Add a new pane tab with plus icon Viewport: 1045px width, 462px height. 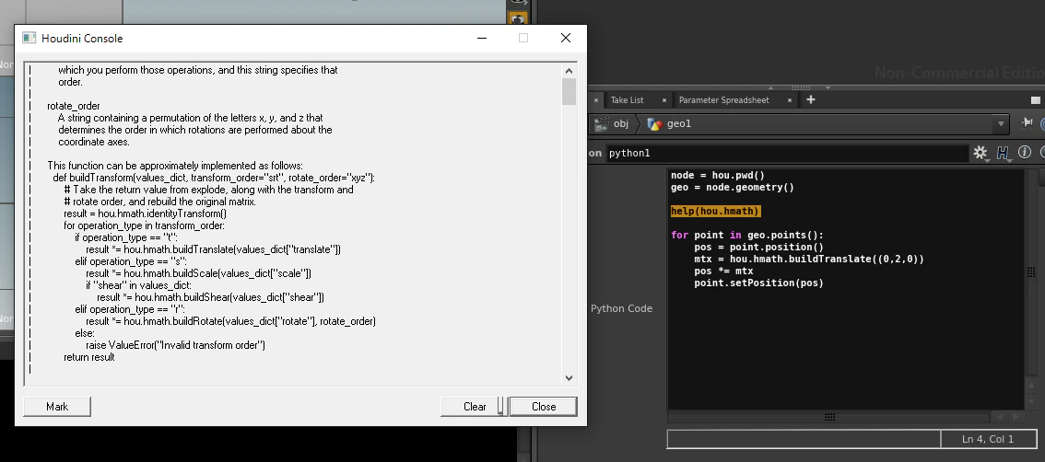coord(810,100)
